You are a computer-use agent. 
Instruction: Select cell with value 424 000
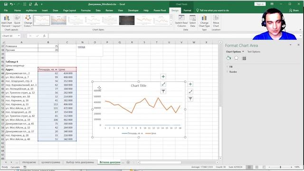67,73
